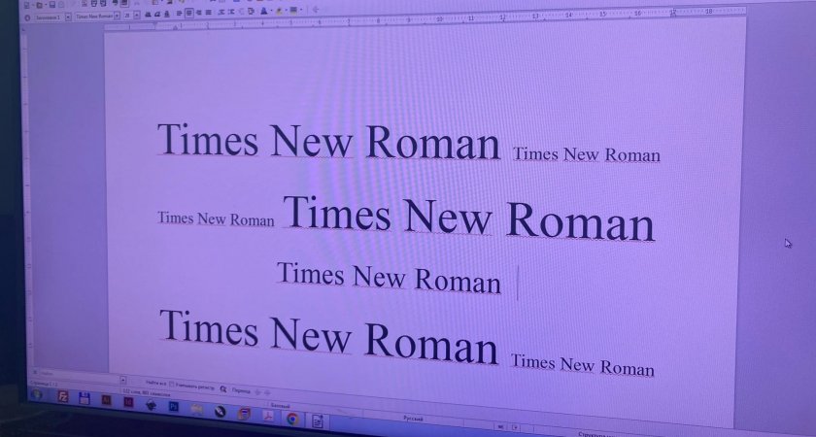Click the Find All button
Screen dimensions: 816x437
point(153,384)
